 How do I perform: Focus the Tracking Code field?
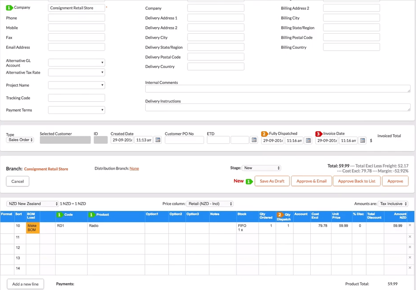coord(76,98)
